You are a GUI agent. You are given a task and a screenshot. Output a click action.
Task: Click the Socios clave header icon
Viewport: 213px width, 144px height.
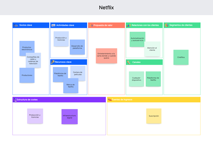coord(16,25)
